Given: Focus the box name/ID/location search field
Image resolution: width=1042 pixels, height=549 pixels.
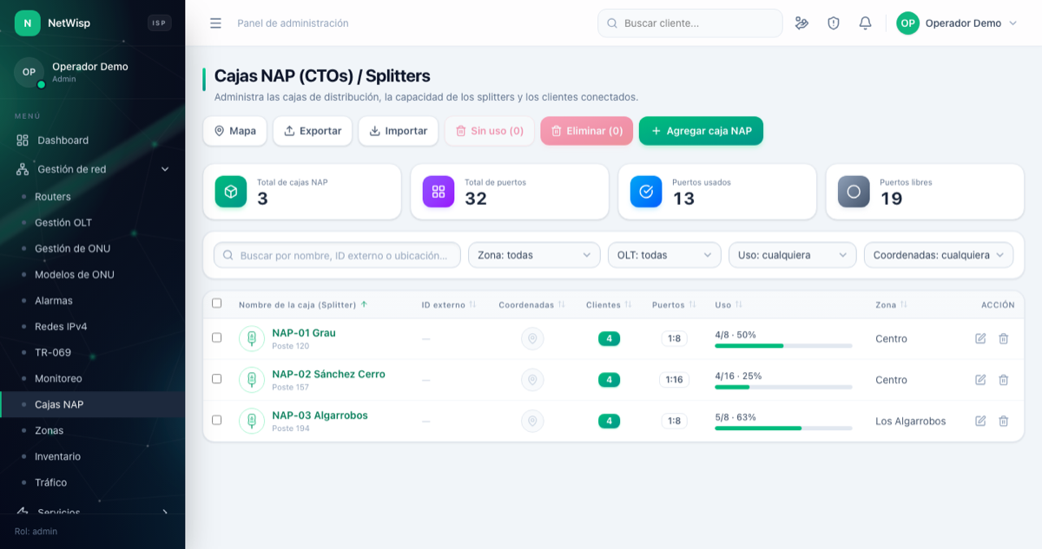Looking at the screenshot, I should point(337,255).
